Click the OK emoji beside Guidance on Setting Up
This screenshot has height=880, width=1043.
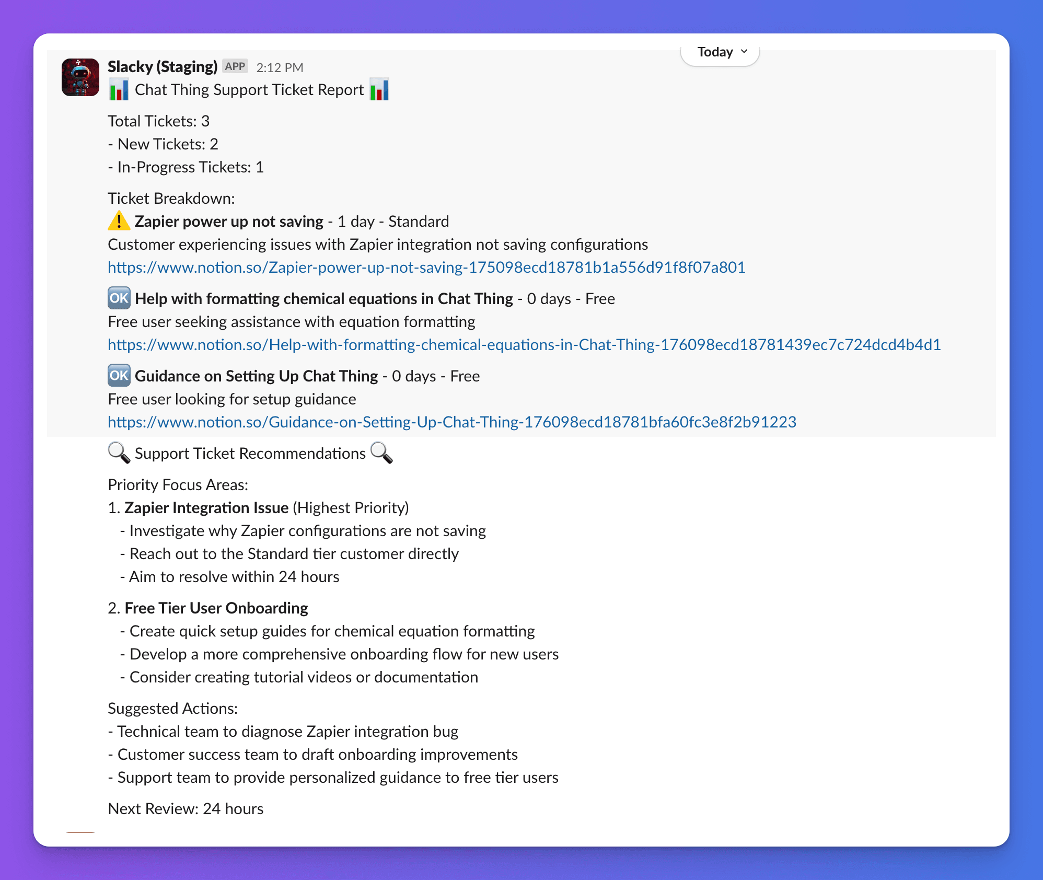click(119, 375)
